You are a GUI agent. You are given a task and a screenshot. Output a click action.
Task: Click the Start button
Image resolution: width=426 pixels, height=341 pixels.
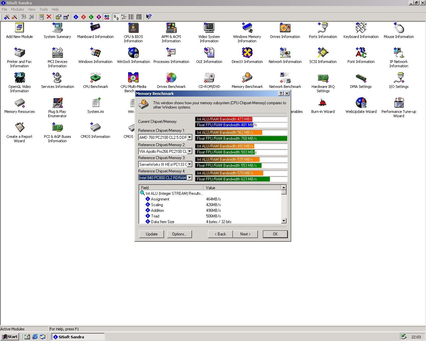[x=9, y=337]
